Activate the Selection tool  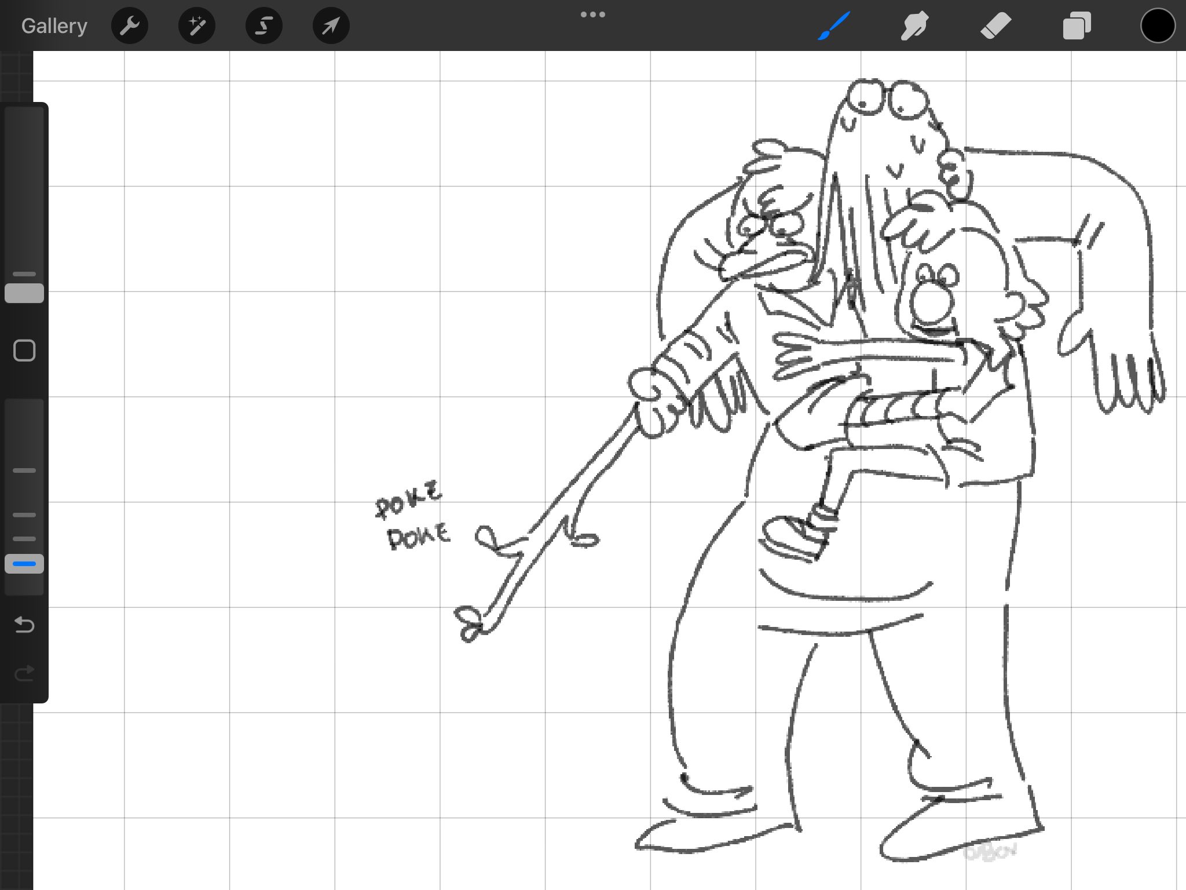(264, 26)
